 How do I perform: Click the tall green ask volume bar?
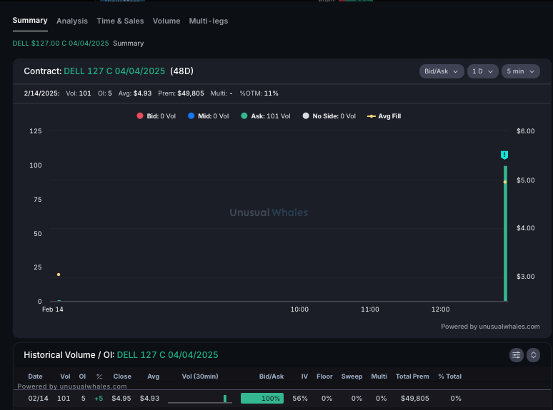point(505,233)
